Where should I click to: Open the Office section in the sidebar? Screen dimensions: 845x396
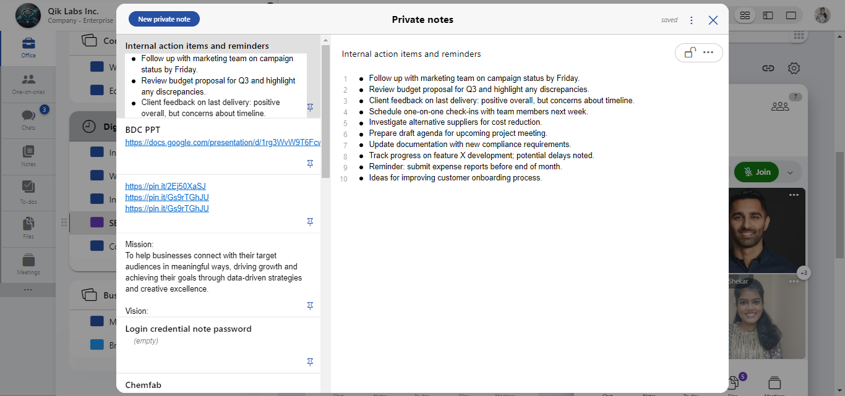tap(28, 46)
